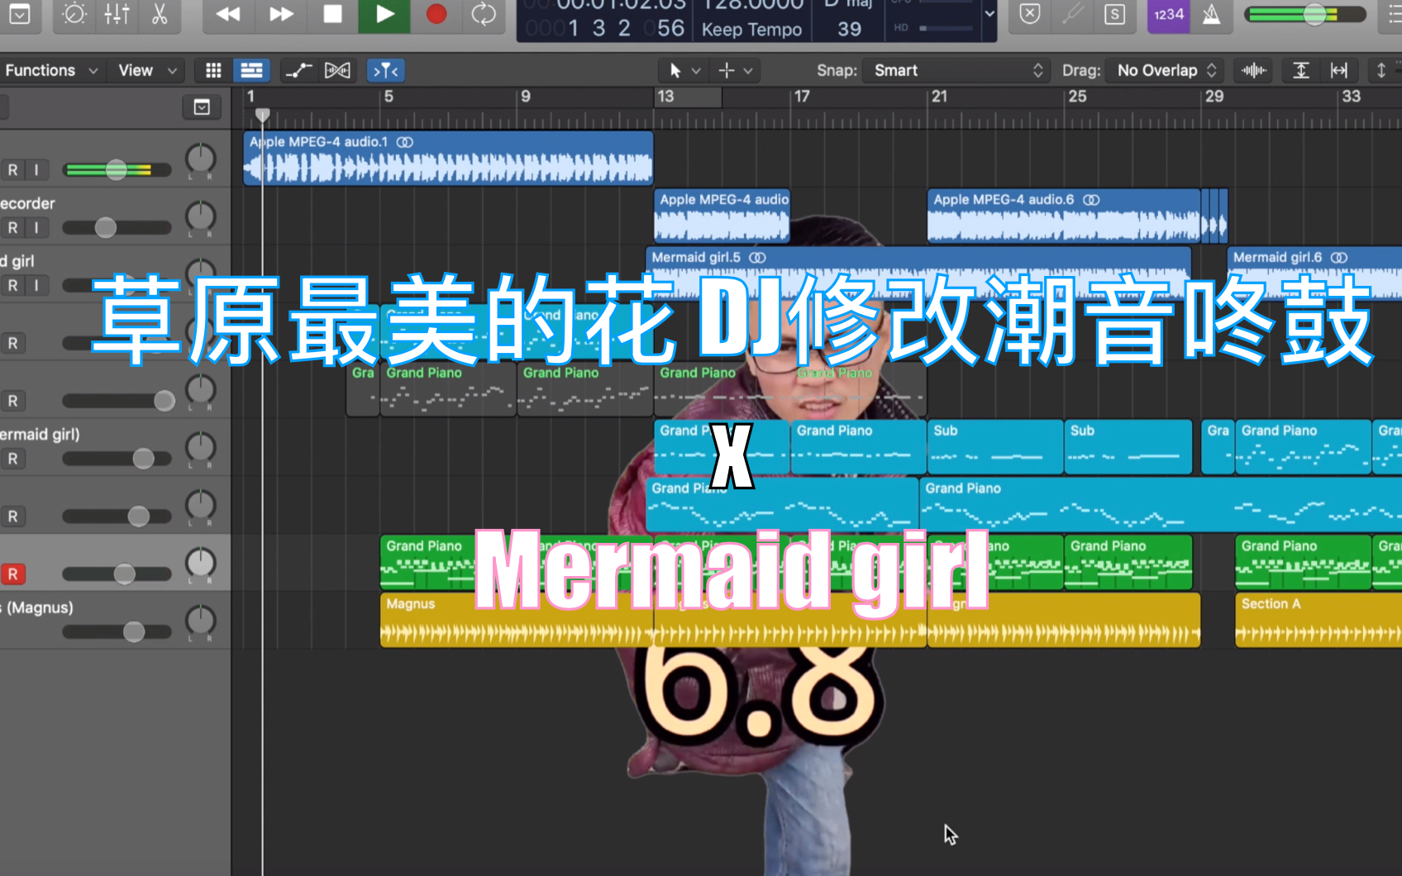Toggle input monitoring on ecorder track
The width and height of the screenshot is (1402, 876).
click(x=36, y=227)
